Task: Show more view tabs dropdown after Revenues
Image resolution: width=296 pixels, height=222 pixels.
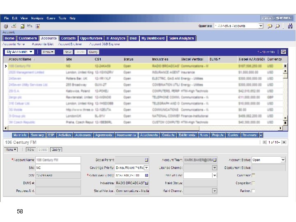Action: pyautogui.click(x=261, y=135)
